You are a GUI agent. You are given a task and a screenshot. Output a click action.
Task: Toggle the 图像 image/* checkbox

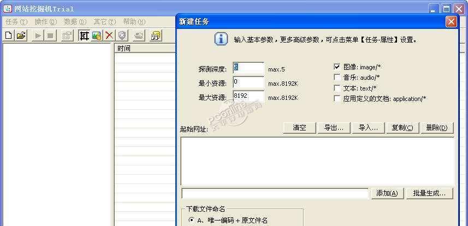pos(337,67)
